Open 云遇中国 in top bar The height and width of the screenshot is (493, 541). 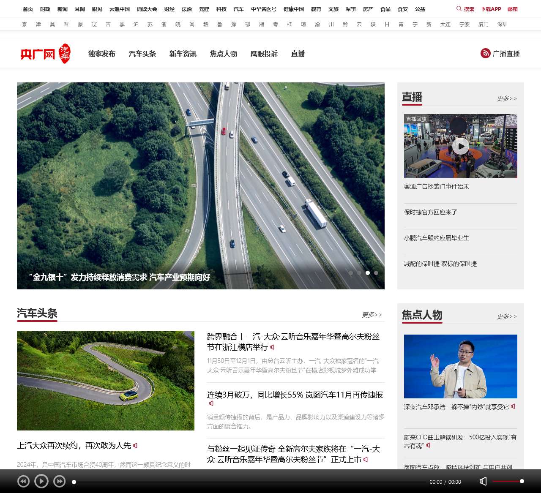[120, 9]
